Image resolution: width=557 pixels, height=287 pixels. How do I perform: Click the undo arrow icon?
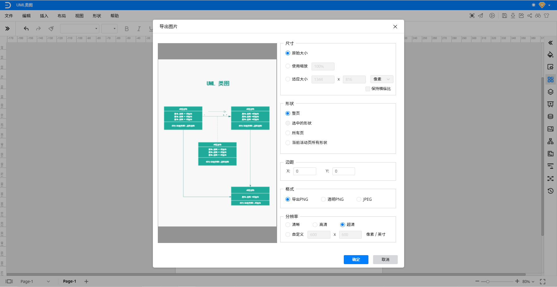(26, 28)
